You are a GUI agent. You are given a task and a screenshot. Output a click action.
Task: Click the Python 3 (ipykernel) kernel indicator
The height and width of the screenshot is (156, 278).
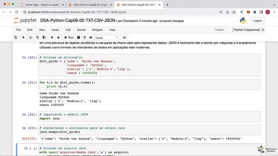[247, 30]
